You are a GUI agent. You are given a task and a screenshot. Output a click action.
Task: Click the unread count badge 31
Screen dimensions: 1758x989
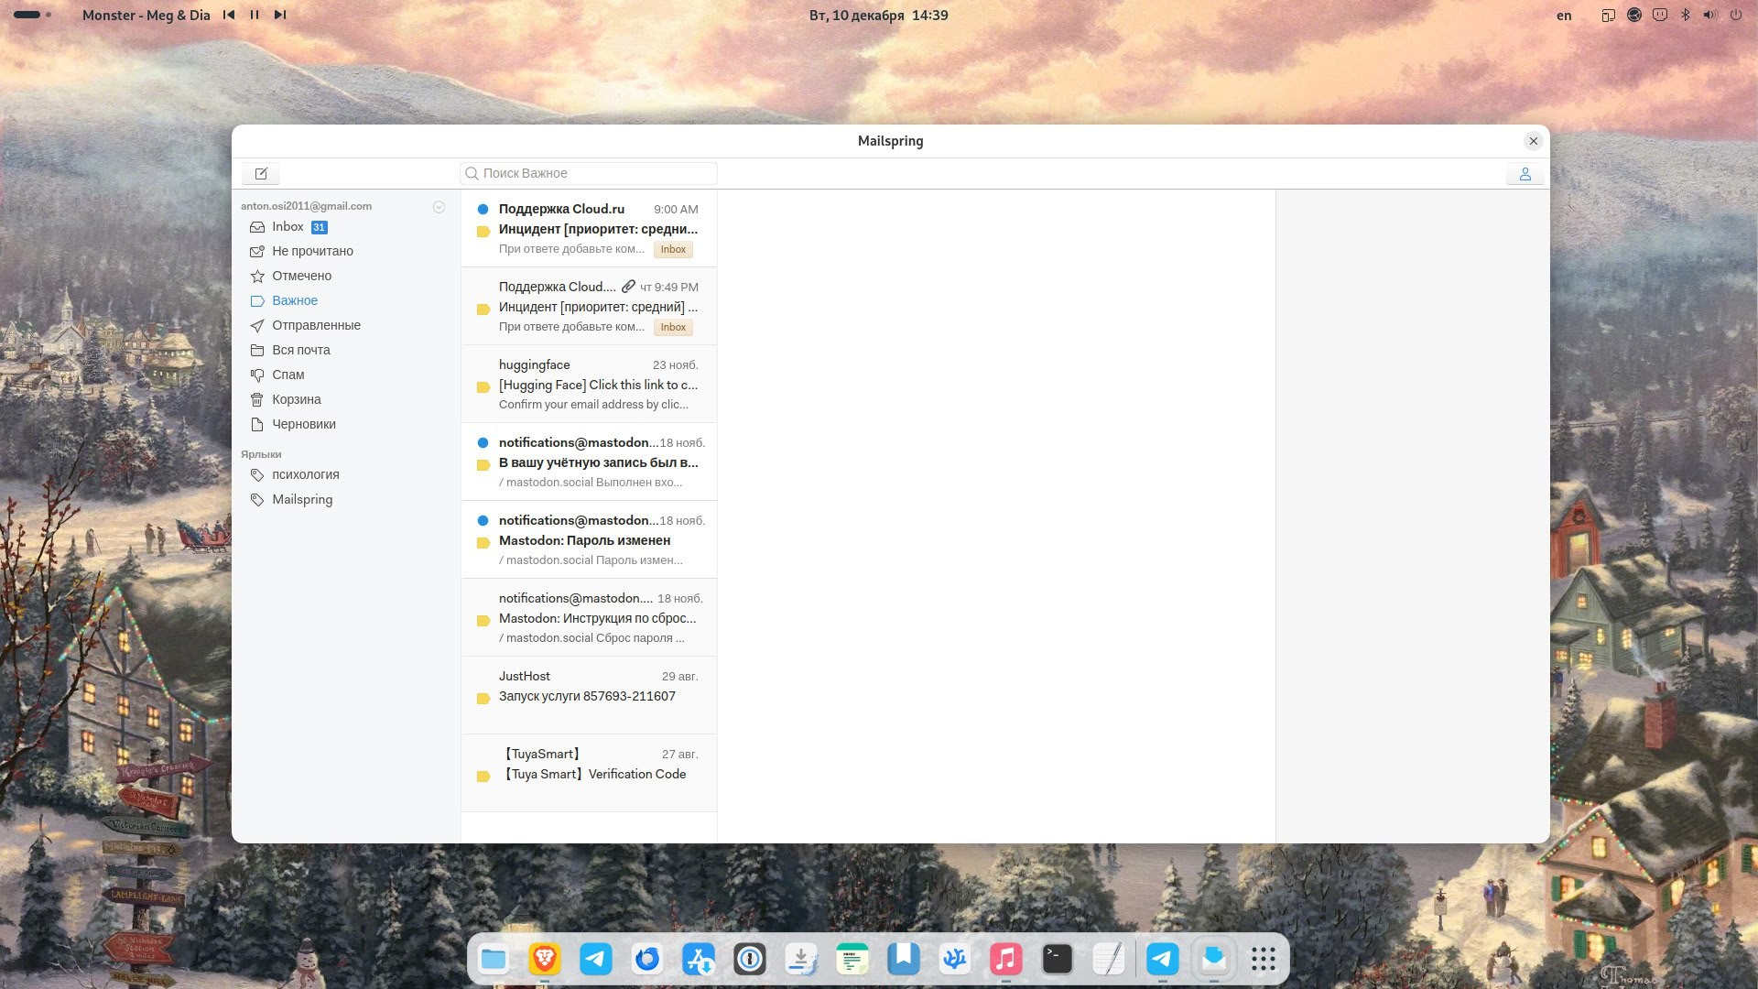pos(319,227)
